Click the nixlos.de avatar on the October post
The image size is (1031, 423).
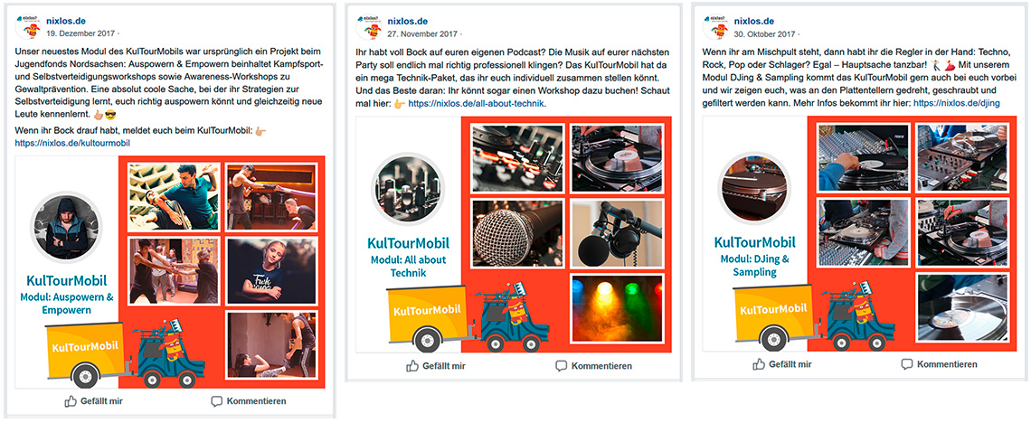714,26
